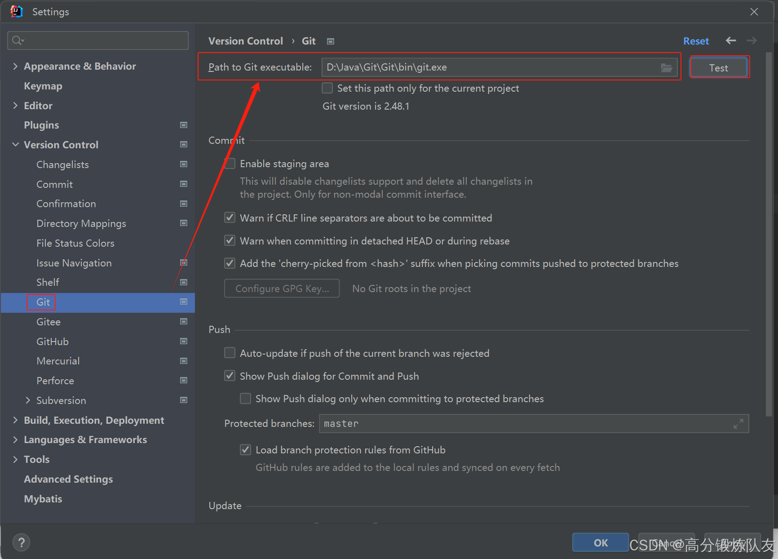Click the project icon on Changelists row

[184, 164]
